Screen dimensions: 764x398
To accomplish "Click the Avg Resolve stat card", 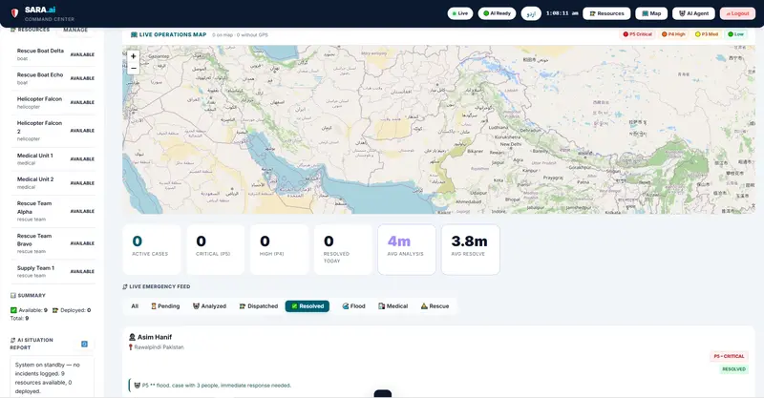I will click(471, 249).
